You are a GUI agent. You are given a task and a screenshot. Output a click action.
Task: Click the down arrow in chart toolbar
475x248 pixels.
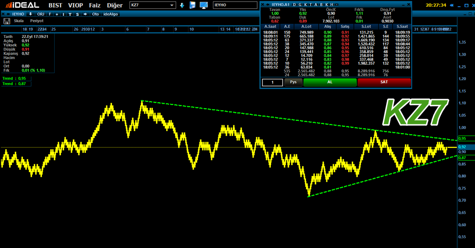coord(30,14)
